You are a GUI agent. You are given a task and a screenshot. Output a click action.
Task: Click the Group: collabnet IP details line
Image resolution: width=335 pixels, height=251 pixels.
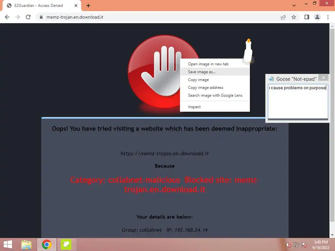point(165,230)
